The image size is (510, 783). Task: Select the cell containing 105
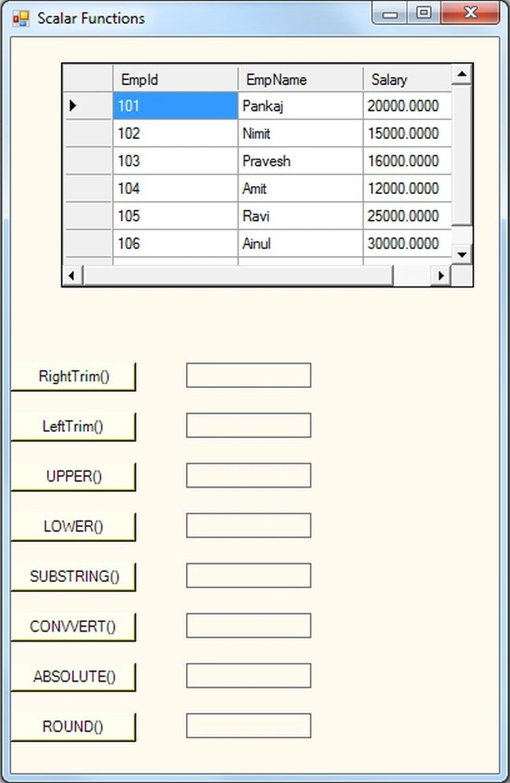click(176, 216)
